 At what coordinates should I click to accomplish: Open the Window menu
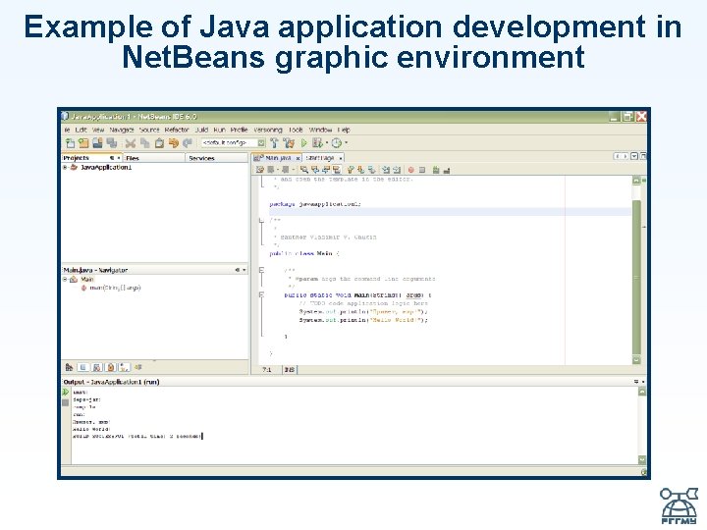tap(320, 130)
